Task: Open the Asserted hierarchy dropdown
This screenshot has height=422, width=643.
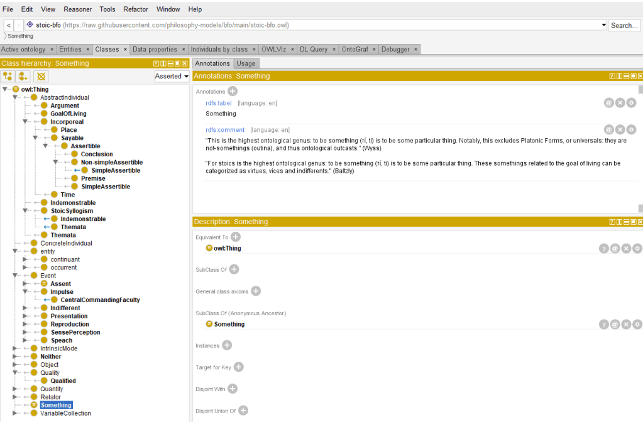Action: coord(172,76)
